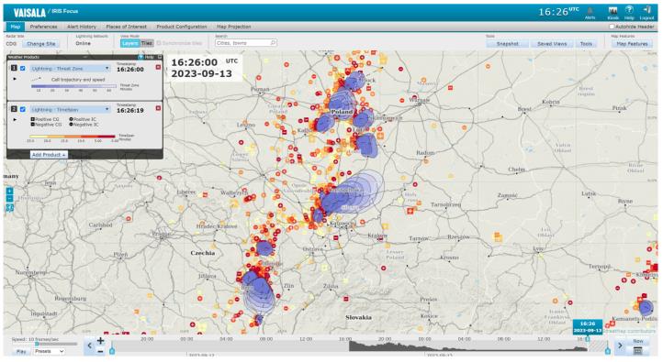Click the product number 2 badge
This screenshot has height=362, width=663.
pos(14,109)
